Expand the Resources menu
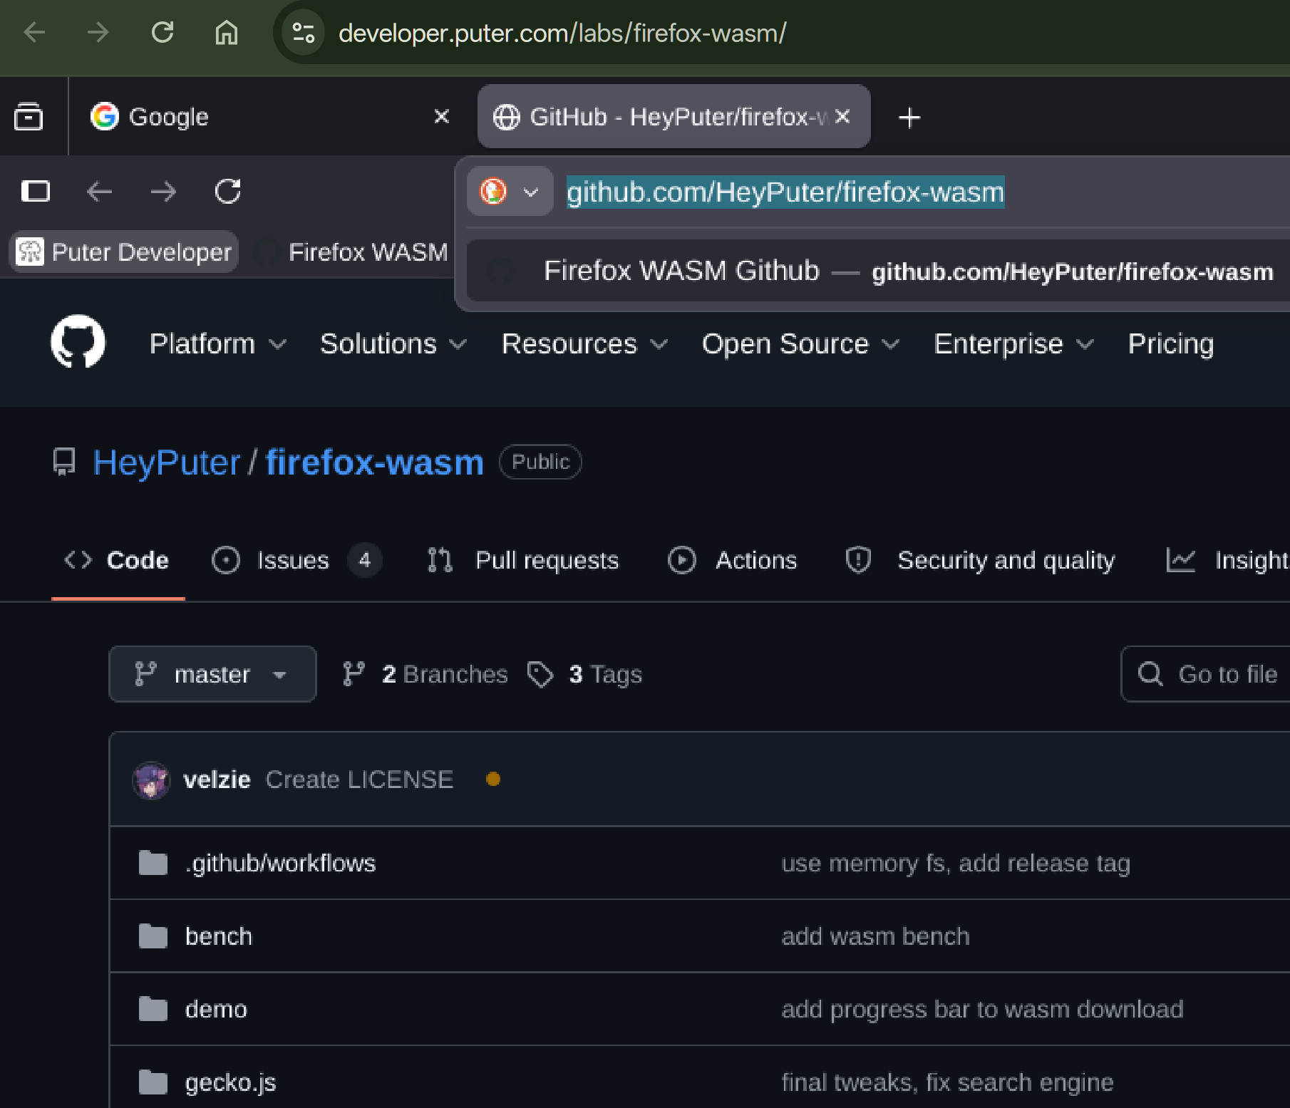Image resolution: width=1290 pixels, height=1108 pixels. pyautogui.click(x=584, y=344)
